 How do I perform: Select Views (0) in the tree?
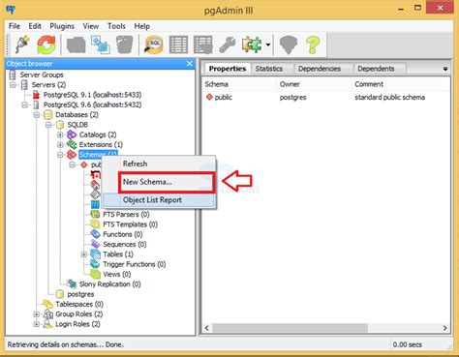pyautogui.click(x=117, y=275)
